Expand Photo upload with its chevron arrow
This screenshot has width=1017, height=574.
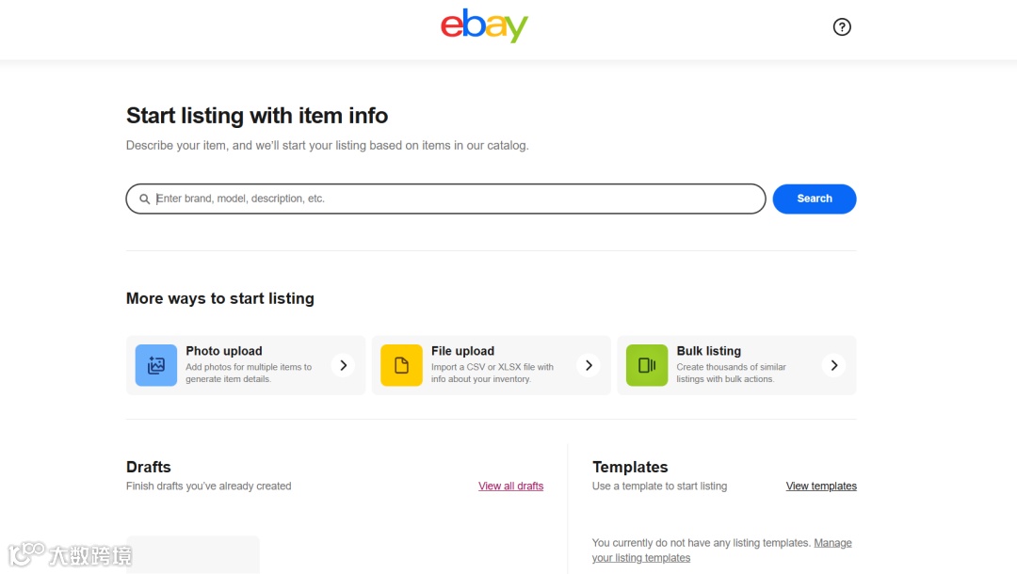tap(344, 365)
